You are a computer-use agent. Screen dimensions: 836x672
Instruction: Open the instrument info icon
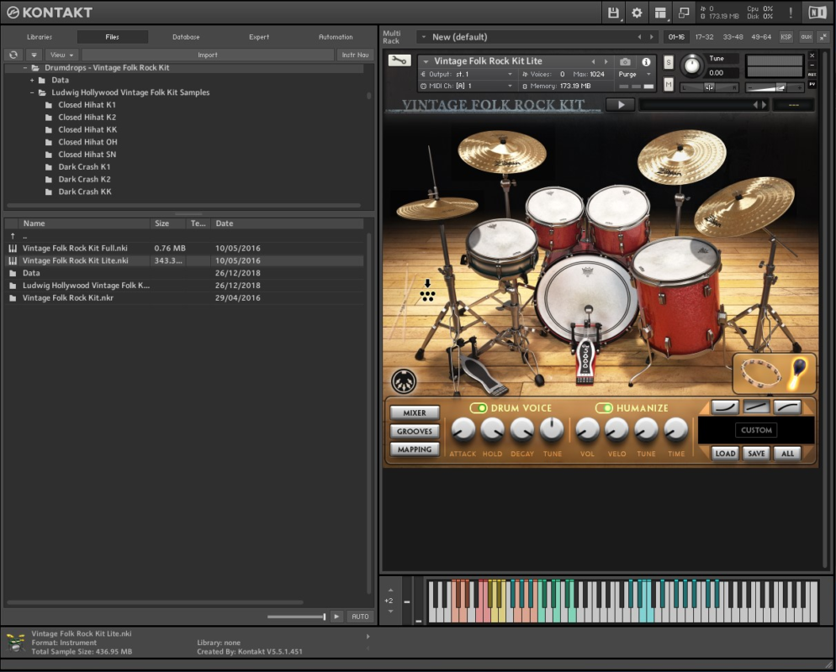pos(646,62)
